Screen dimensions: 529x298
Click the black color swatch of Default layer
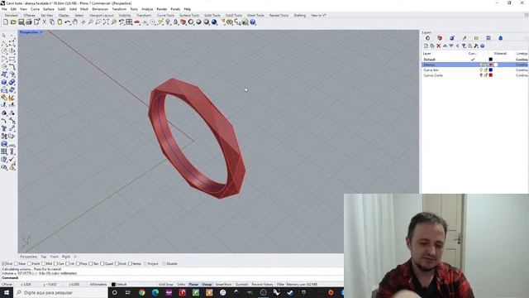coord(490,60)
